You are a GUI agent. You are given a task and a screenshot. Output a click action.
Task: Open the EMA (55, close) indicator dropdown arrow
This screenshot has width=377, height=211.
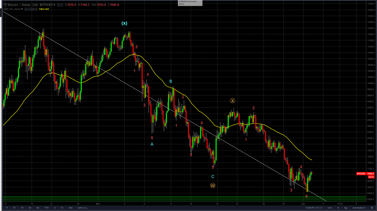22,9
